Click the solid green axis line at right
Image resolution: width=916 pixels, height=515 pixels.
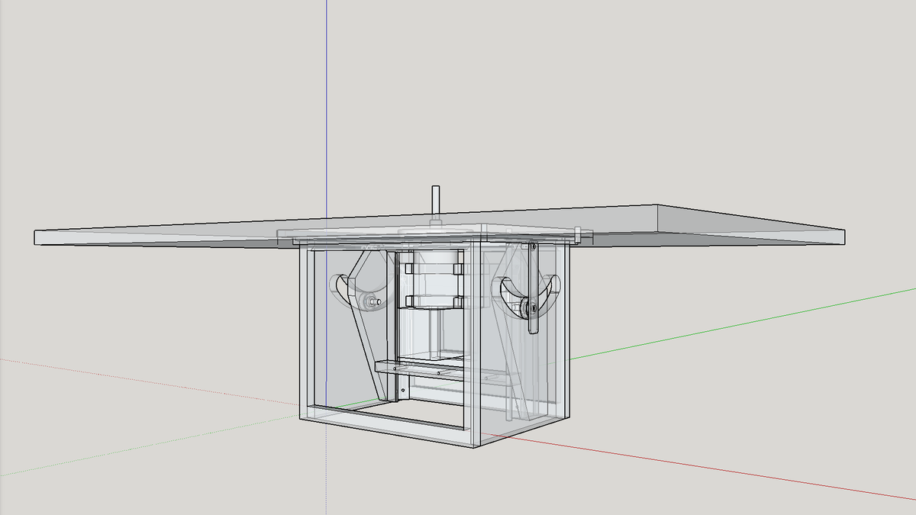click(x=742, y=323)
